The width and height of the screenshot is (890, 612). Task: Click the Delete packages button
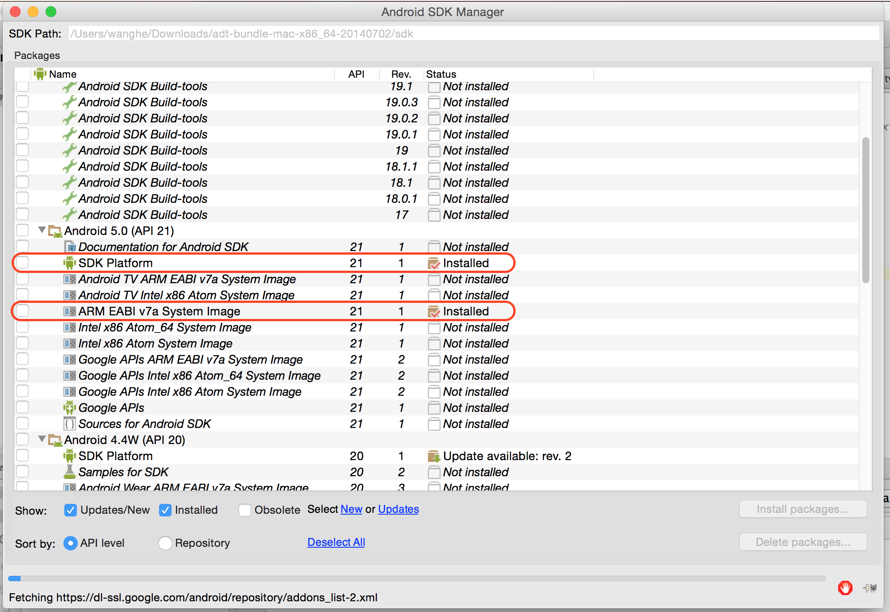[803, 542]
